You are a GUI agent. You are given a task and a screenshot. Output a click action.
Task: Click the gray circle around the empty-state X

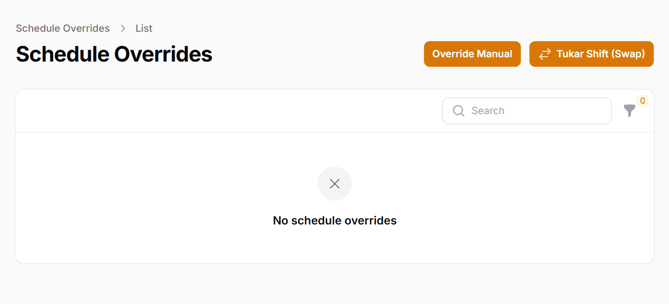pos(324,176)
